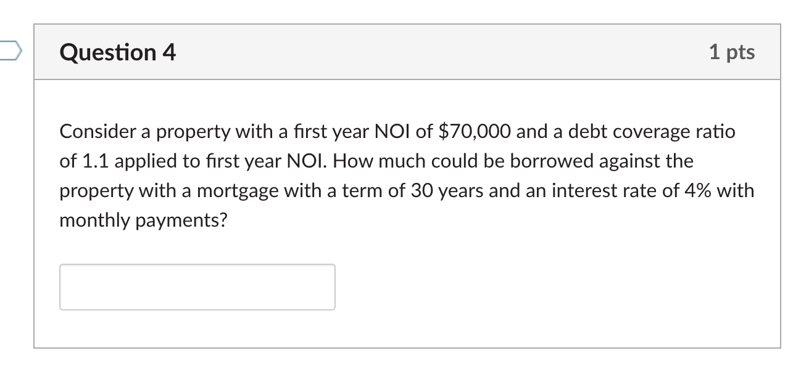This screenshot has height=377, width=801.
Task: Click the $70,000 figure in the question text
Action: [473, 131]
